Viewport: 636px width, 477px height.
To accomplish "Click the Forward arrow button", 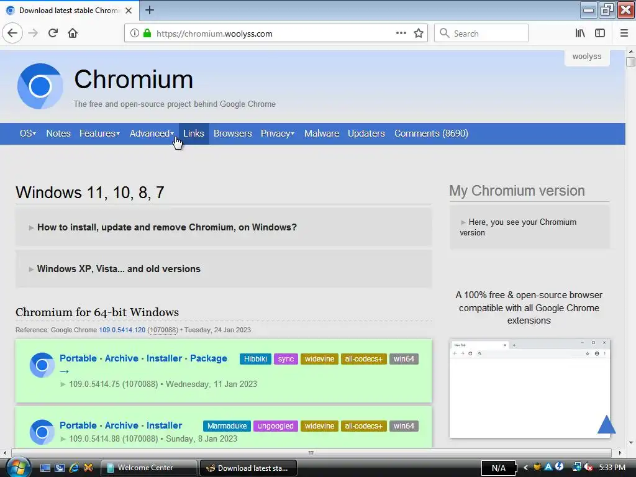I will coord(33,34).
